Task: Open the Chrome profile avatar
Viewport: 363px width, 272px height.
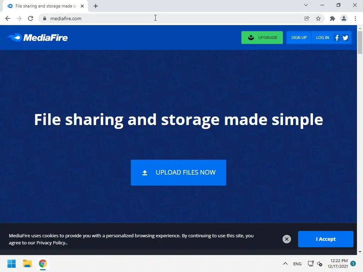Action: point(344,18)
